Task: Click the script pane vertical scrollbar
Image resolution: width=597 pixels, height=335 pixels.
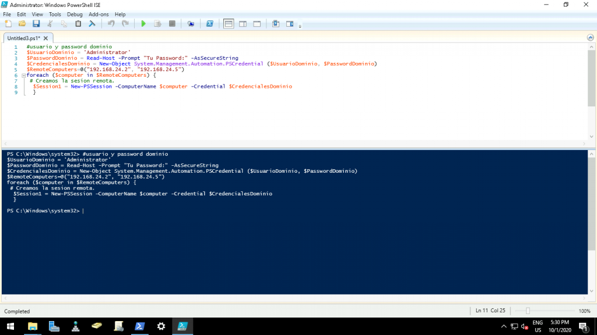Action: tap(591, 79)
